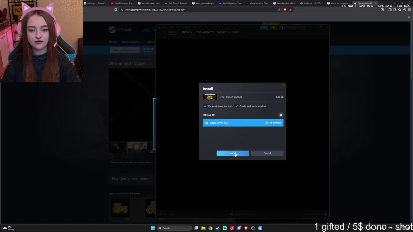413x232 pixels.
Task: Open OBS Studio from the taskbar
Action: coord(253,228)
